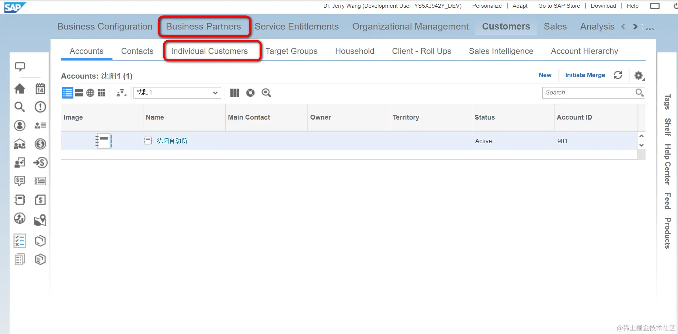Click the Personalize link

pos(487,6)
